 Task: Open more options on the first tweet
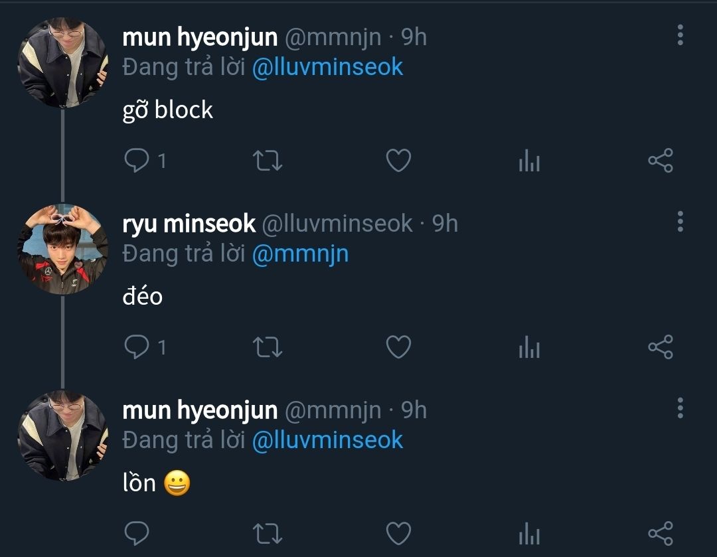[x=680, y=35]
